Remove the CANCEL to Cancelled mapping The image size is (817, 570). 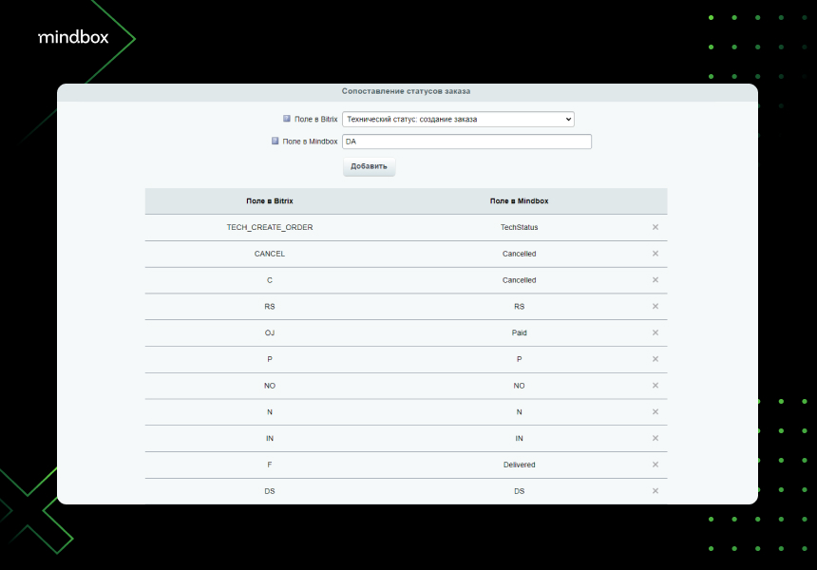(x=655, y=254)
